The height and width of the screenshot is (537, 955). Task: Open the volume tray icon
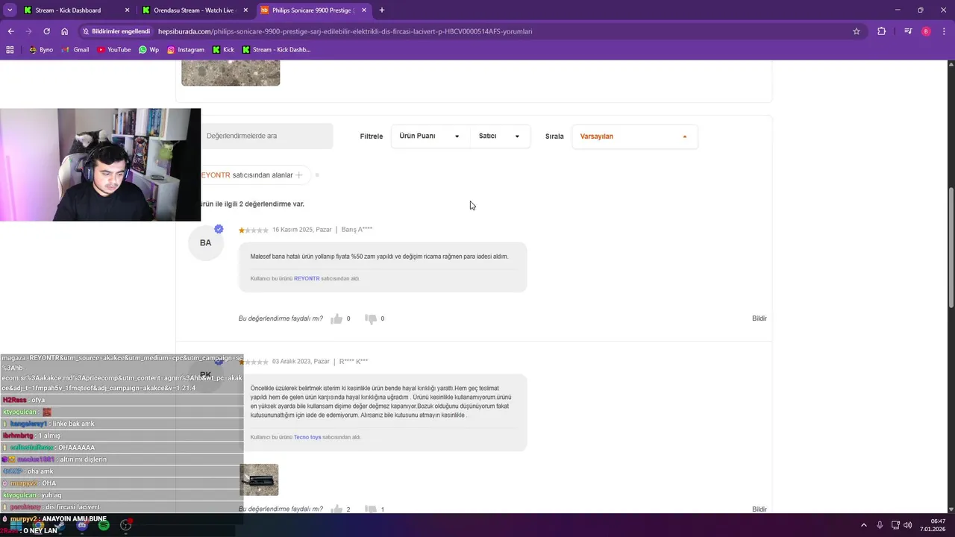pyautogui.click(x=908, y=525)
